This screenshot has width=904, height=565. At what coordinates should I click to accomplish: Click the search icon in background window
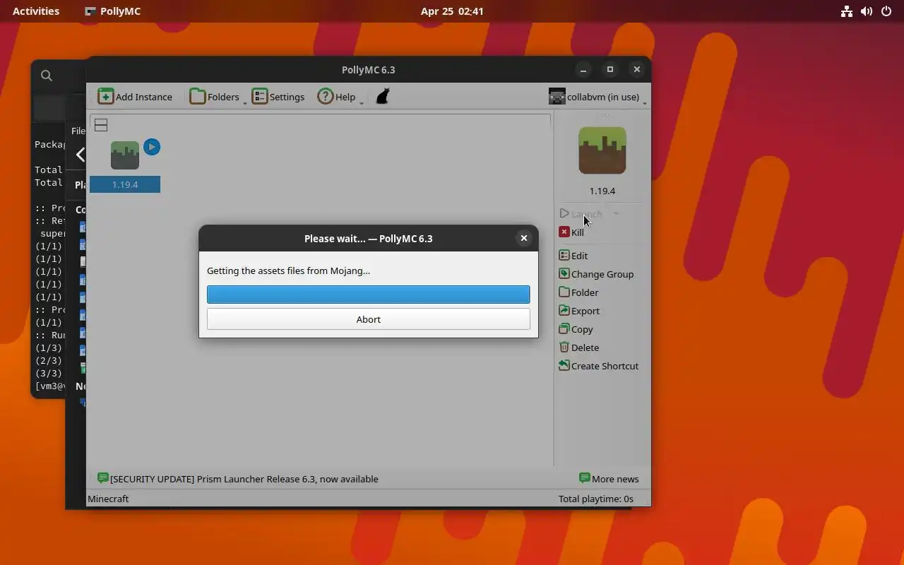(47, 76)
